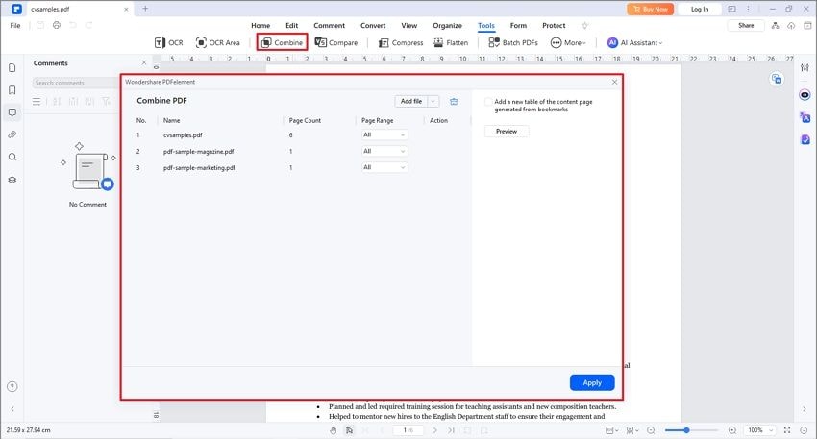This screenshot has width=817, height=439.
Task: Open Page Range dropdown for pdf-sample-marketing.pdf
Action: coord(384,167)
